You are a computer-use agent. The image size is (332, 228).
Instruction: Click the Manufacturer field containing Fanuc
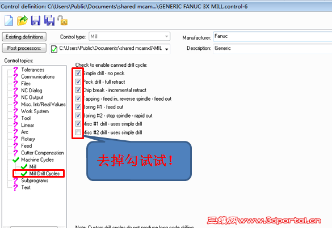272,36
